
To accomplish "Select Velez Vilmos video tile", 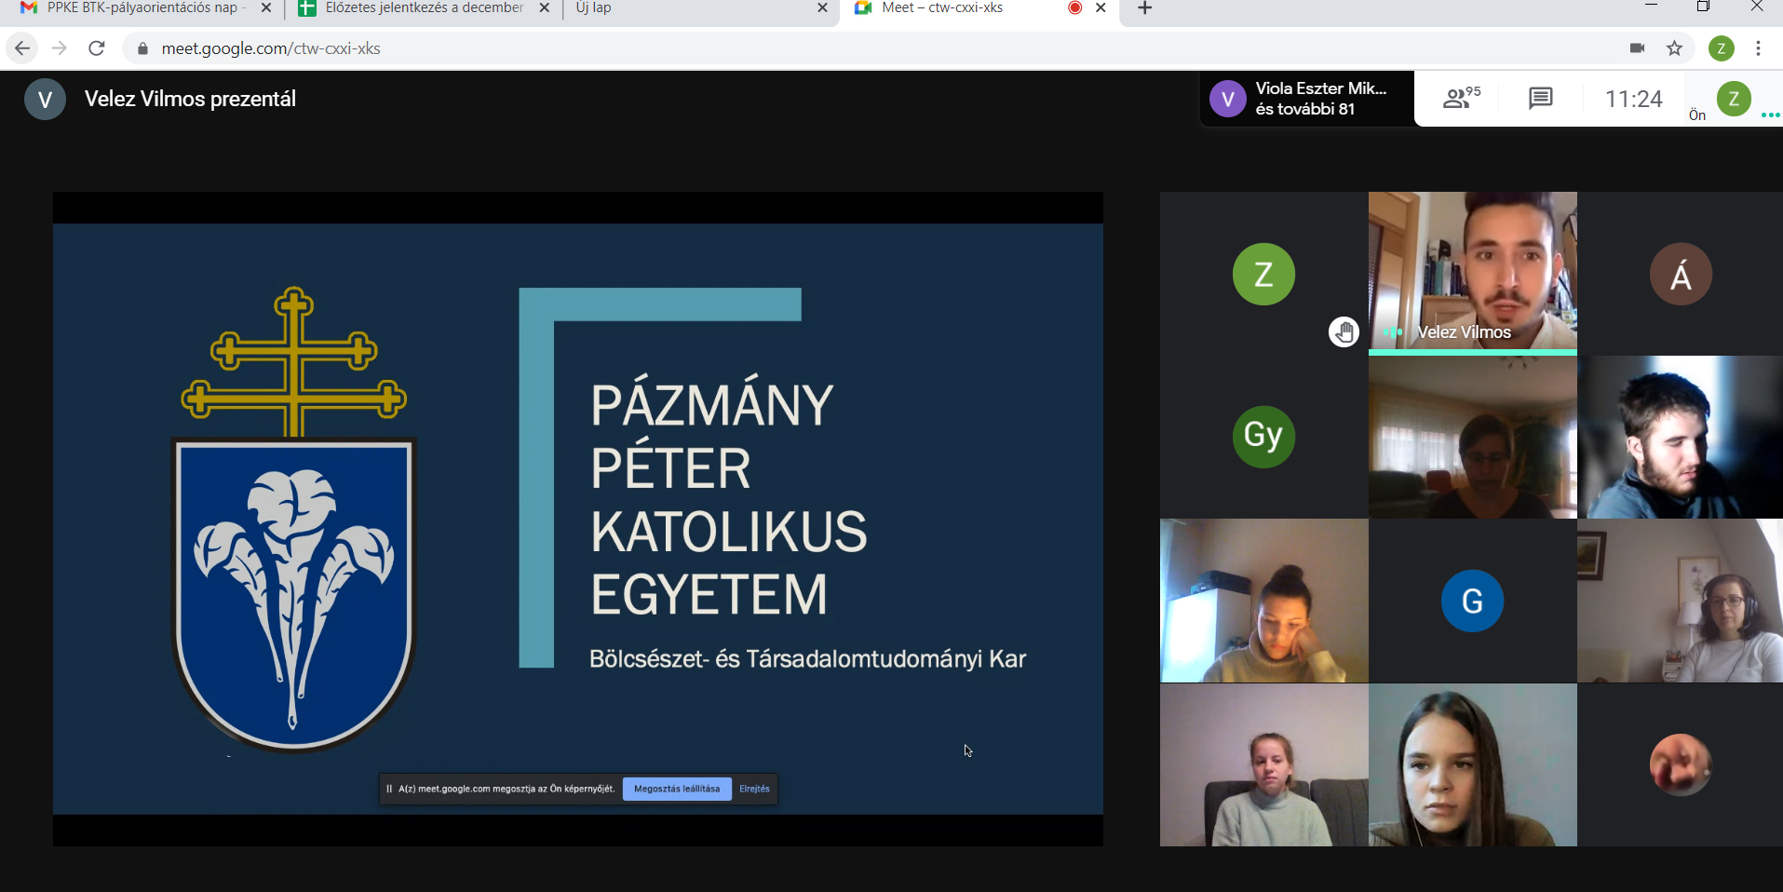I will pyautogui.click(x=1472, y=272).
